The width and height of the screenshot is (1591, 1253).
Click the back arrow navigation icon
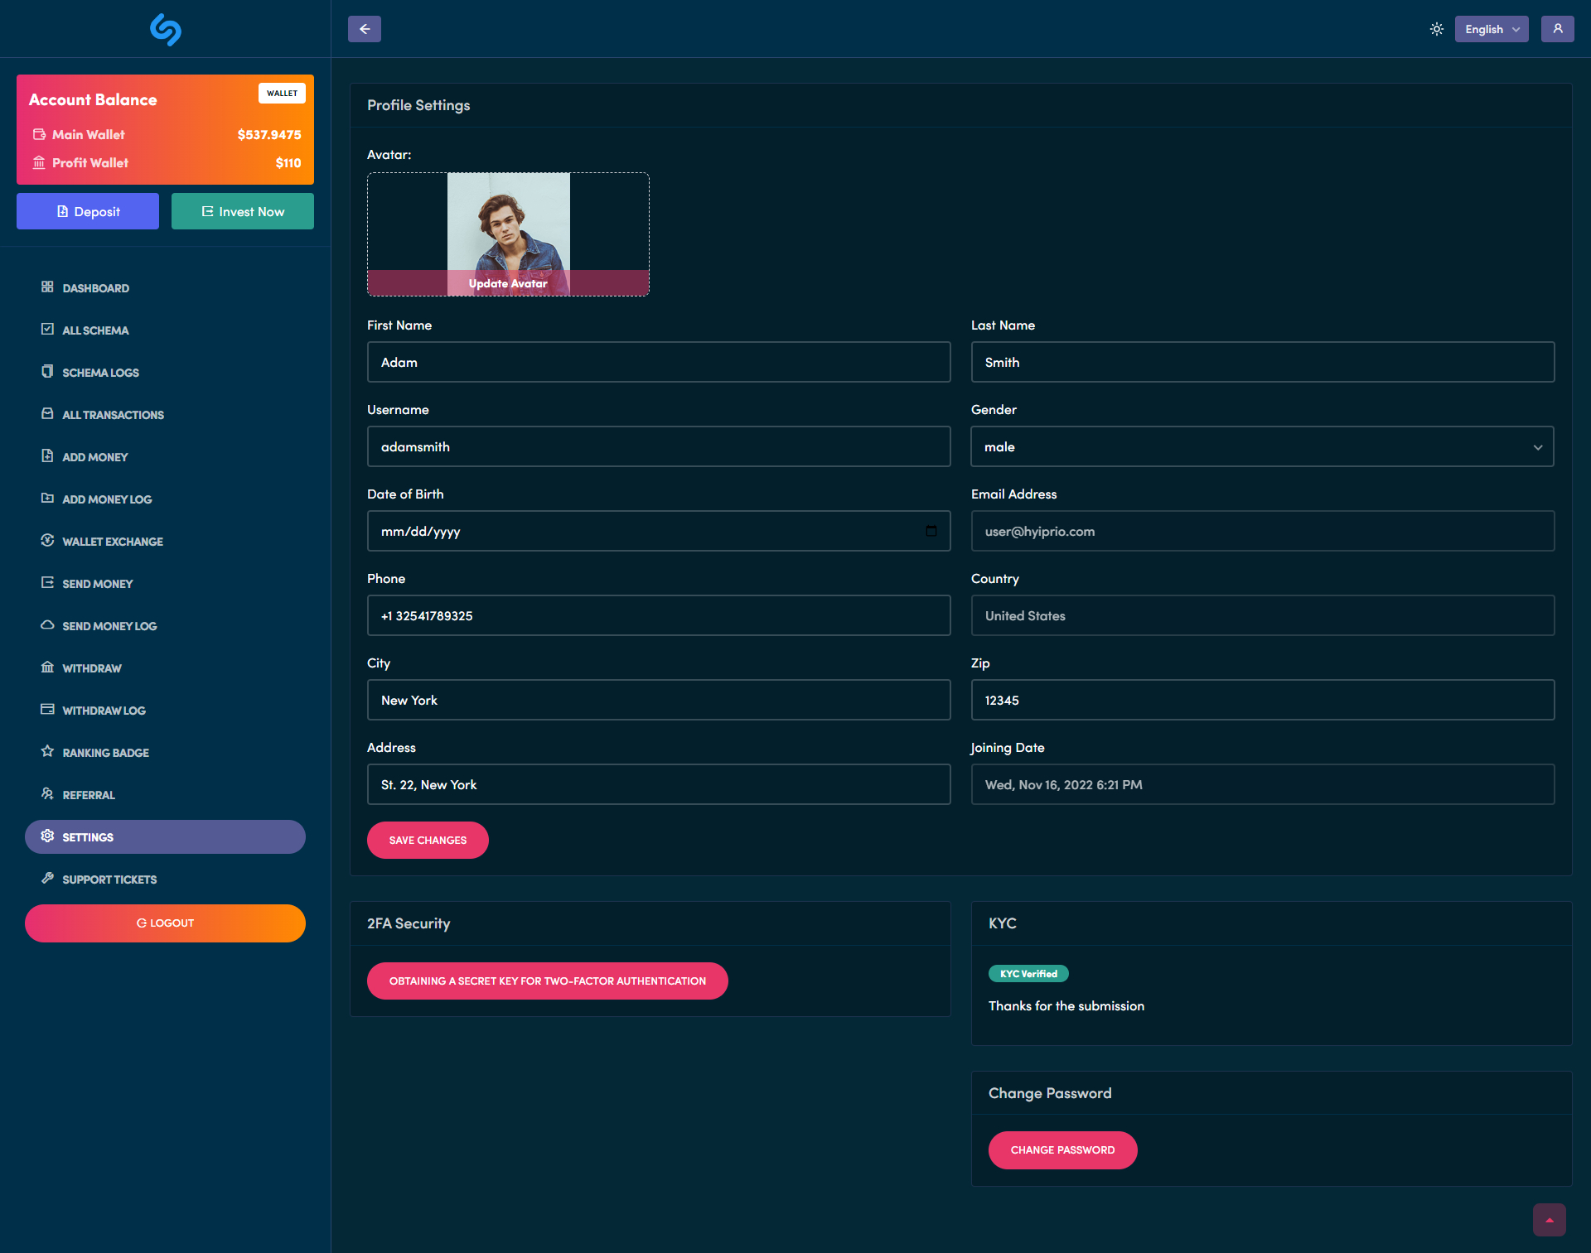(x=364, y=28)
